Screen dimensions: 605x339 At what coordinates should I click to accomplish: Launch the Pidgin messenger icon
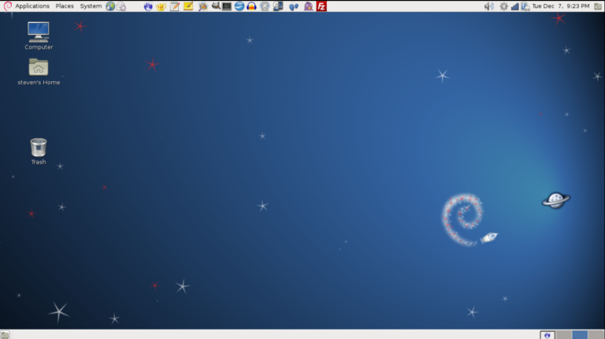pos(308,6)
